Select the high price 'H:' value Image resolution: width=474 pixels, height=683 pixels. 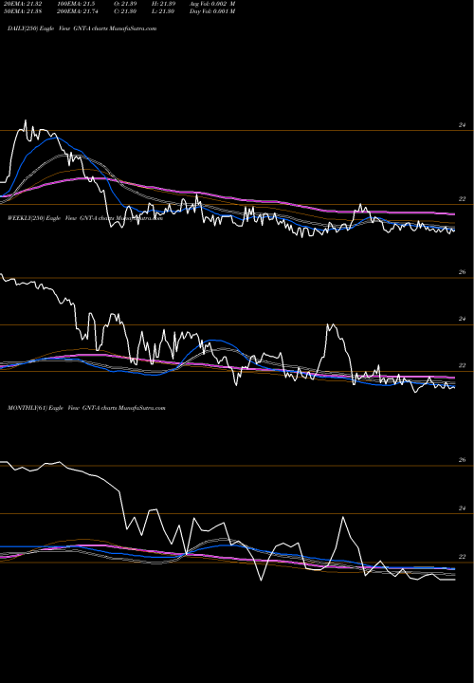(x=163, y=4)
